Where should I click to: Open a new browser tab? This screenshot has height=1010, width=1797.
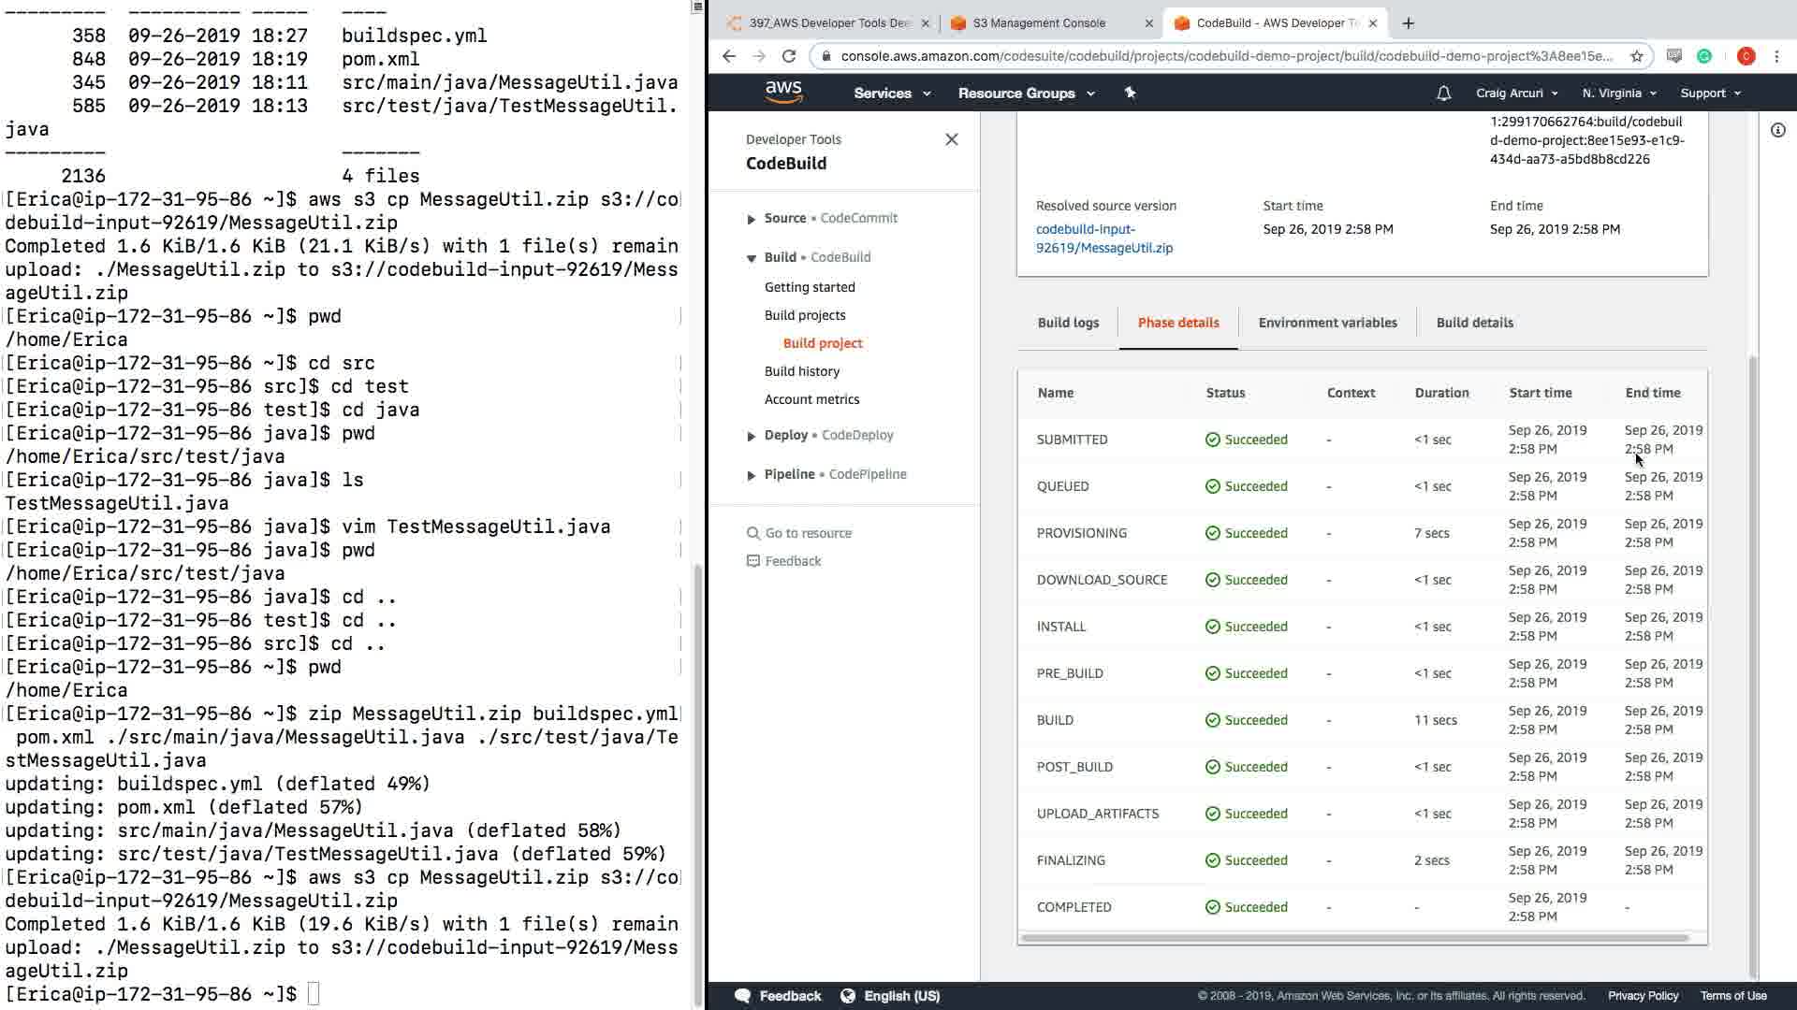point(1408,22)
